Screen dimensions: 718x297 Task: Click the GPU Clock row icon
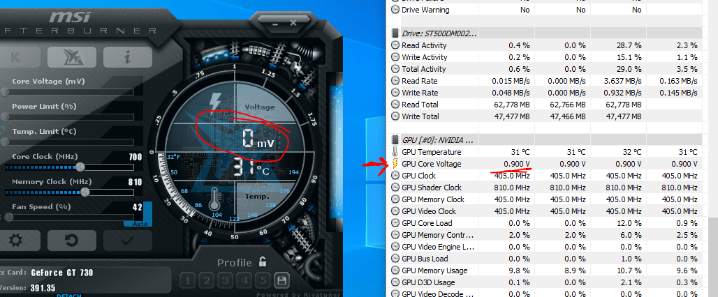point(395,176)
